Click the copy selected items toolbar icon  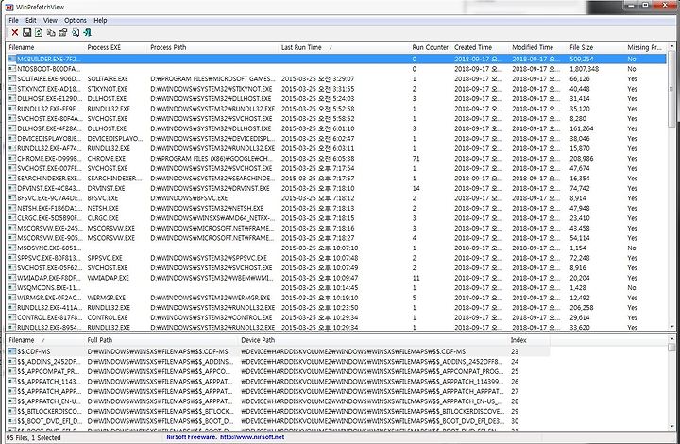coord(51,32)
